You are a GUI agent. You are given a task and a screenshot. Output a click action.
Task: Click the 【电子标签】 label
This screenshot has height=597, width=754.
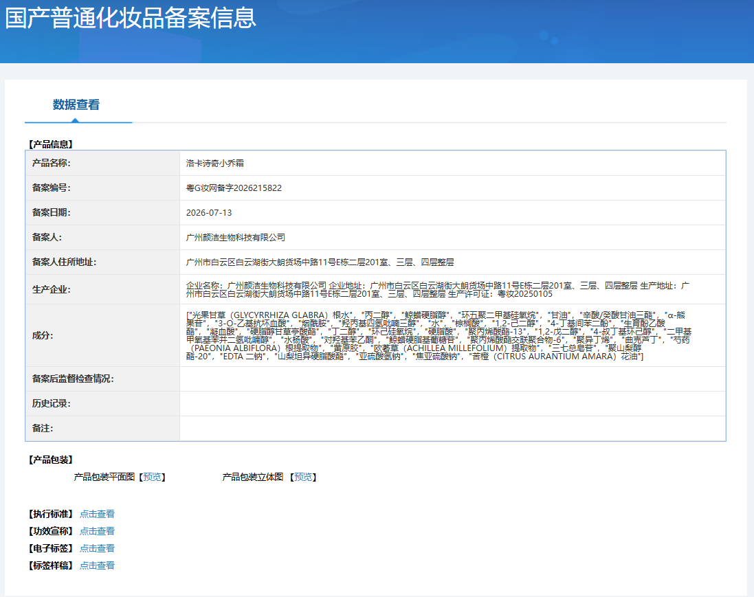[50, 548]
